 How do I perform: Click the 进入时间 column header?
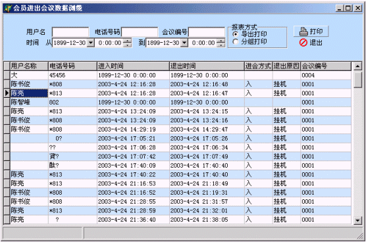[x=133, y=66]
